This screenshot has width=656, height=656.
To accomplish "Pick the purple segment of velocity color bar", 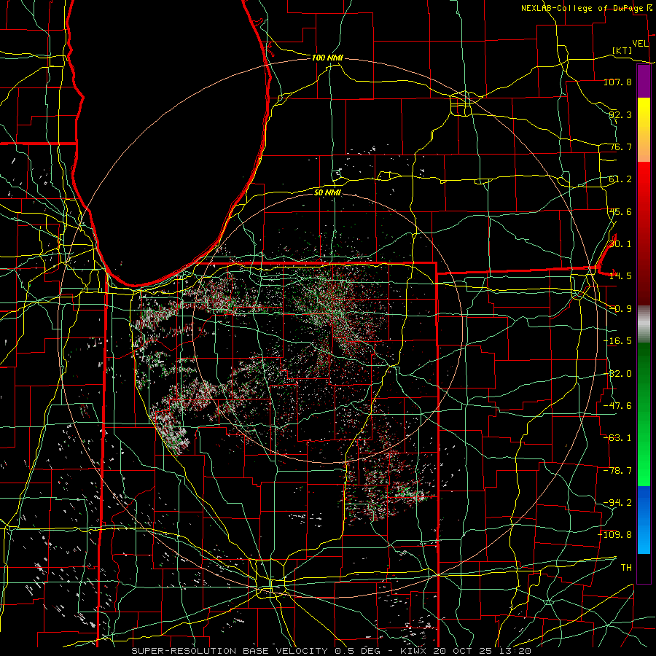I will (644, 82).
